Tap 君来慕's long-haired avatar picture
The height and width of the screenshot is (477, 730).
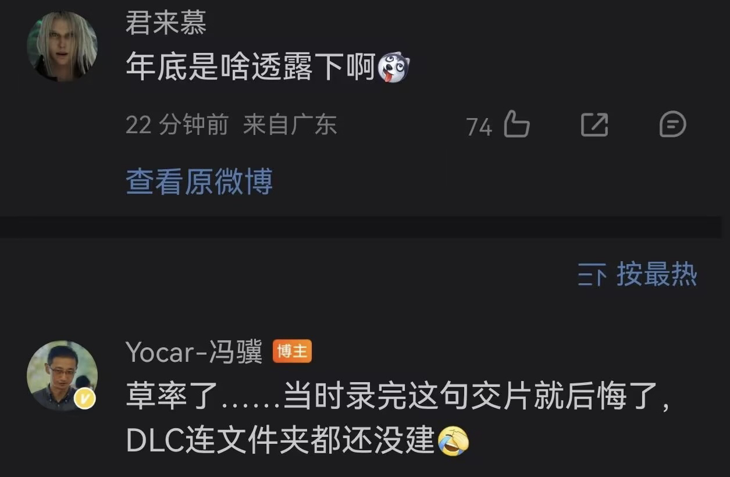(62, 47)
